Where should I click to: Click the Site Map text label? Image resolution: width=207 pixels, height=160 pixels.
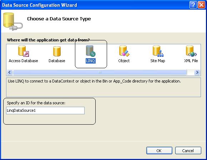(x=158, y=61)
